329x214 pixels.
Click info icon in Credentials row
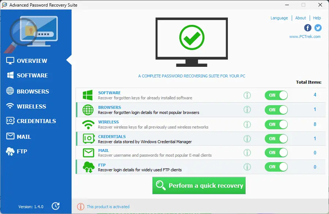click(247, 139)
